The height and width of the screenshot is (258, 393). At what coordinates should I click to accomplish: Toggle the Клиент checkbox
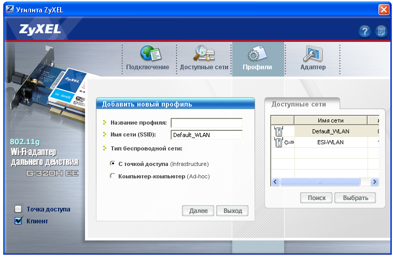[18, 221]
